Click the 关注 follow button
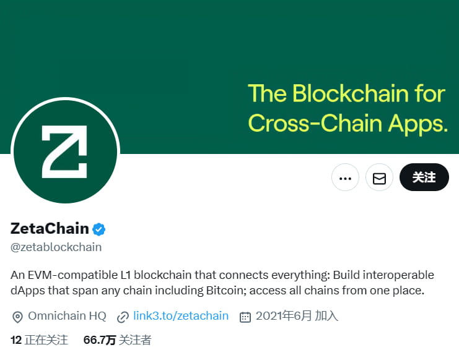Viewport: 459px width, 350px height. pyautogui.click(x=424, y=178)
